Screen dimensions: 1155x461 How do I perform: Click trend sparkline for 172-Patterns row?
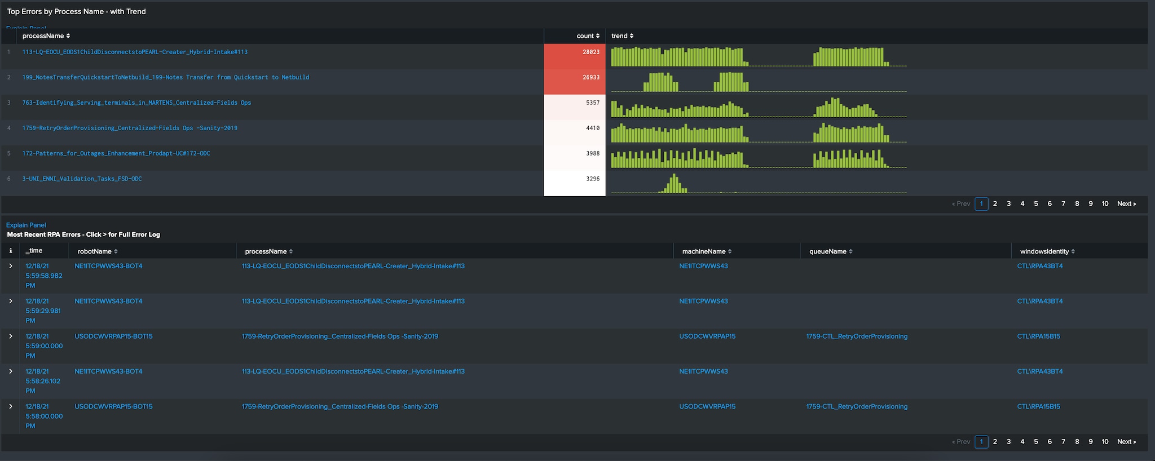click(x=759, y=158)
